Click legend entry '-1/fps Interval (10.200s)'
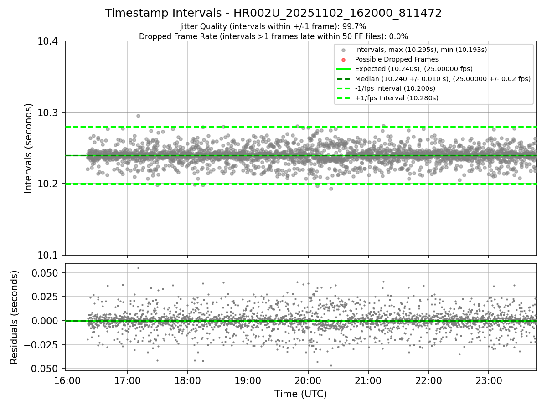The height and width of the screenshot is (410, 547). coord(395,88)
